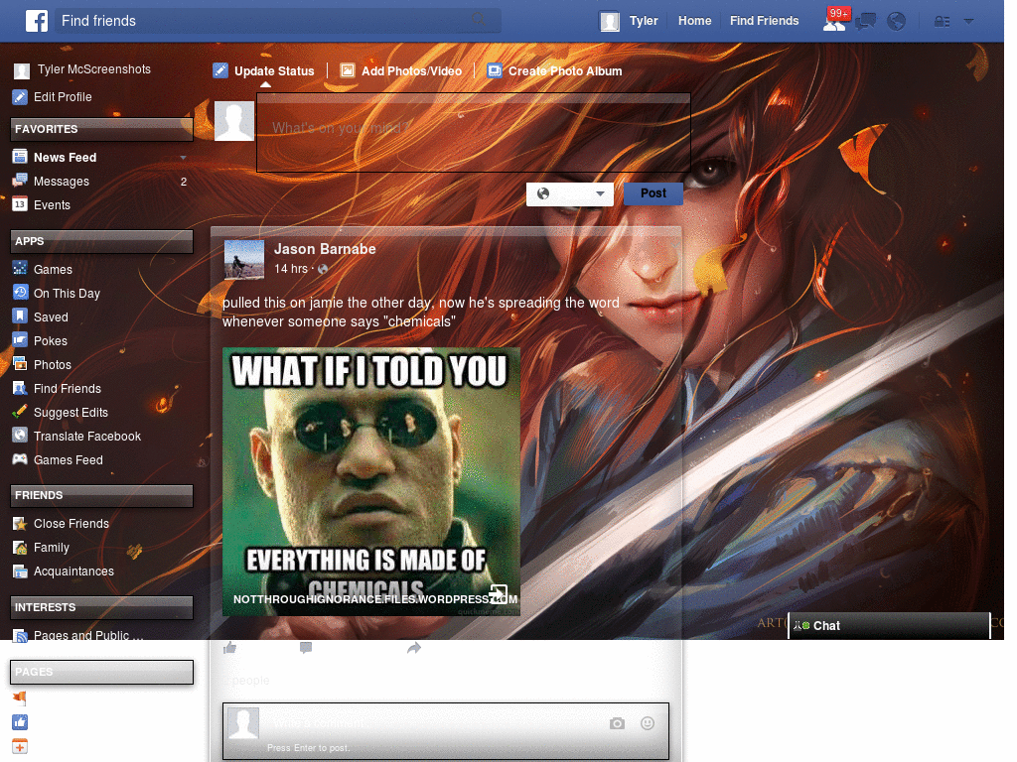Screen dimensions: 1017x762
Task: Open privacy shortcuts lock icon
Action: pyautogui.click(x=942, y=22)
